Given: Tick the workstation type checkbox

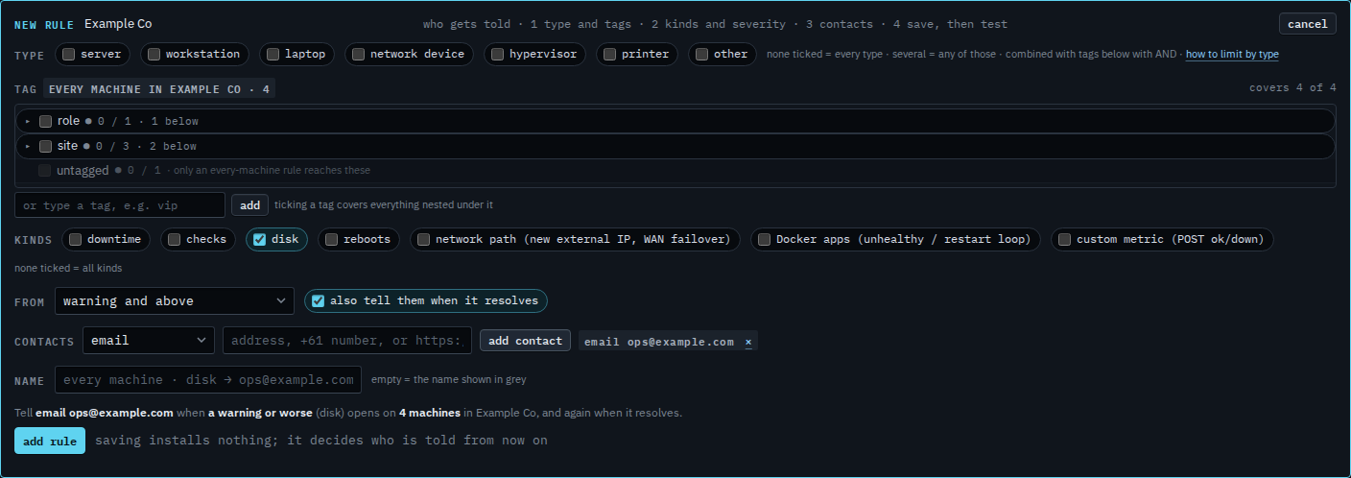Looking at the screenshot, I should [x=154, y=55].
